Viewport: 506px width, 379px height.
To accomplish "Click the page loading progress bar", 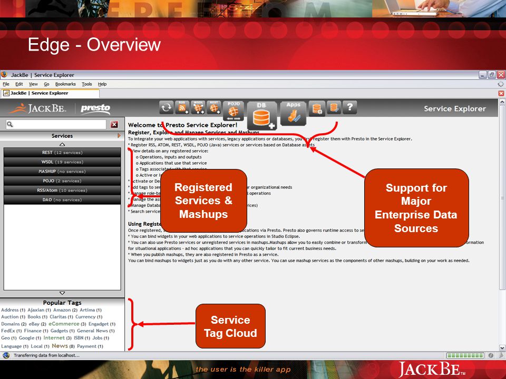I will coord(465,355).
